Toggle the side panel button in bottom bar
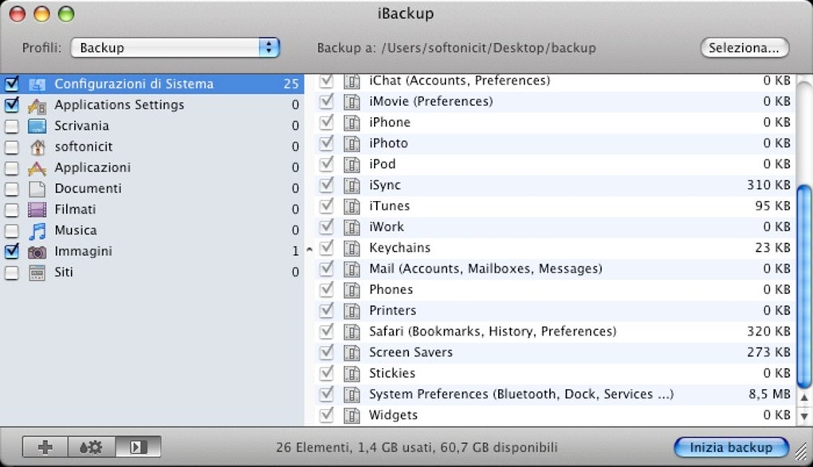 coord(138,447)
